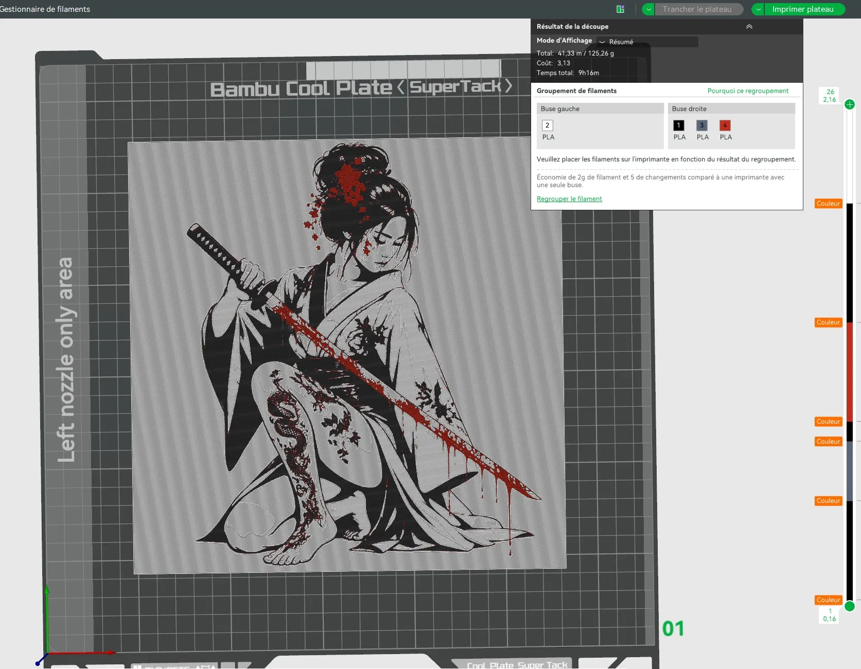Click the Buse droite header
Image resolution: width=861 pixels, height=669 pixels.
(731, 109)
